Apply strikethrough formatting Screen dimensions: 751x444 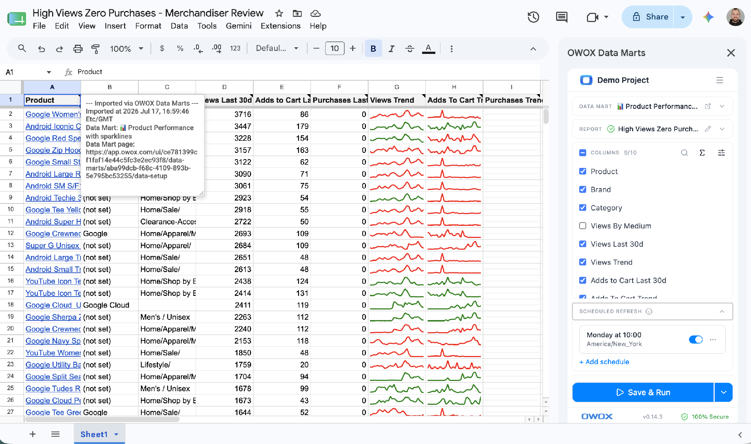(x=410, y=48)
